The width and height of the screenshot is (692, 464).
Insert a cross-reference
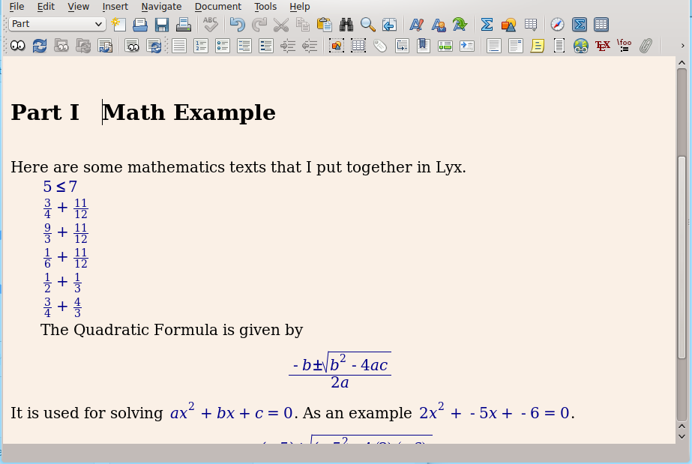(402, 46)
